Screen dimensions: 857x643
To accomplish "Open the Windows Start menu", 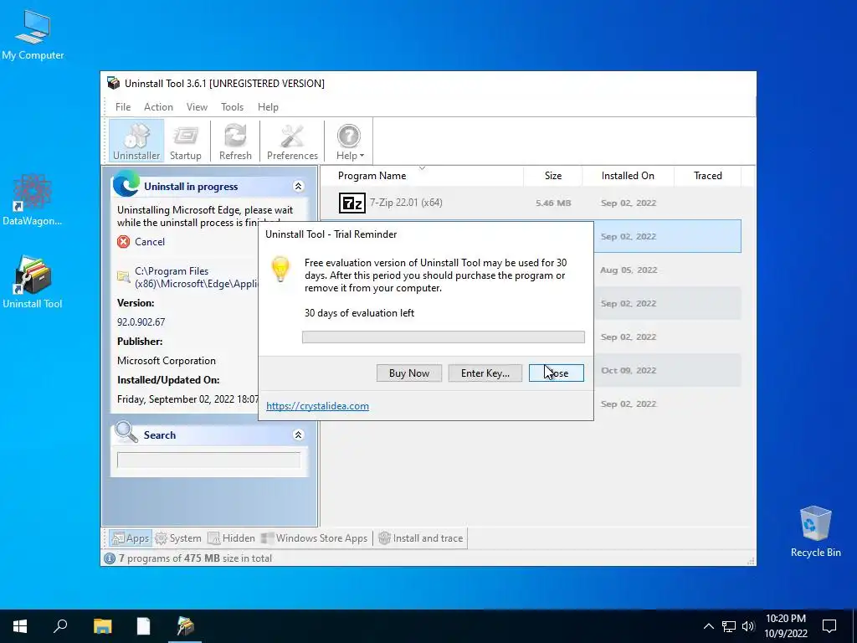I will [x=20, y=626].
